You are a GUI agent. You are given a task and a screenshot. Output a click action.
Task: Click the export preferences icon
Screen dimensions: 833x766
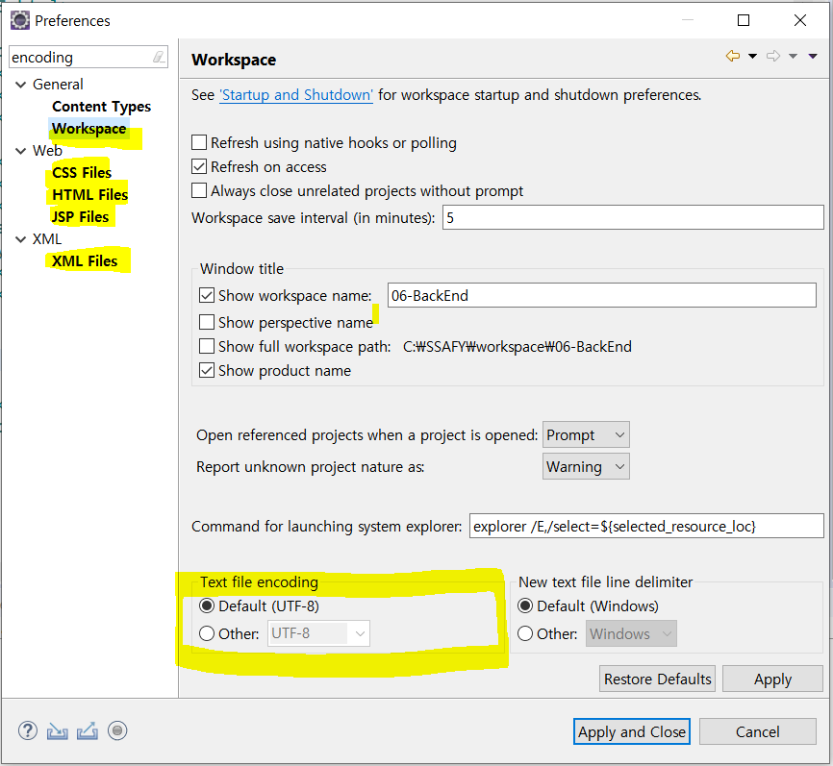tap(88, 731)
